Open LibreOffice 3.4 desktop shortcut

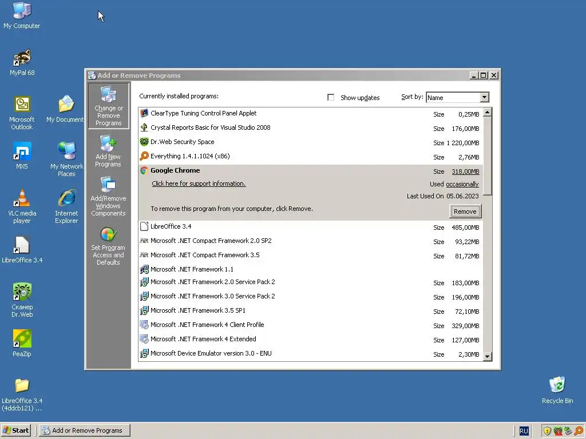tap(22, 250)
